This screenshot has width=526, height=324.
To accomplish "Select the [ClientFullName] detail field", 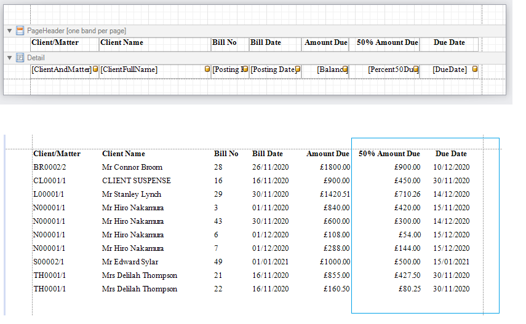I will [155, 71].
